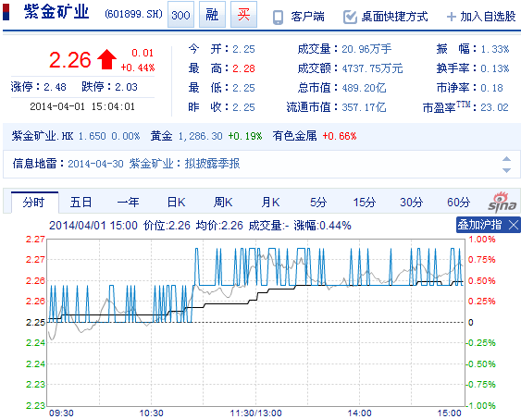Click the 成交量 value 20.96万手
The width and height of the screenshot is (521, 419).
coord(366,49)
